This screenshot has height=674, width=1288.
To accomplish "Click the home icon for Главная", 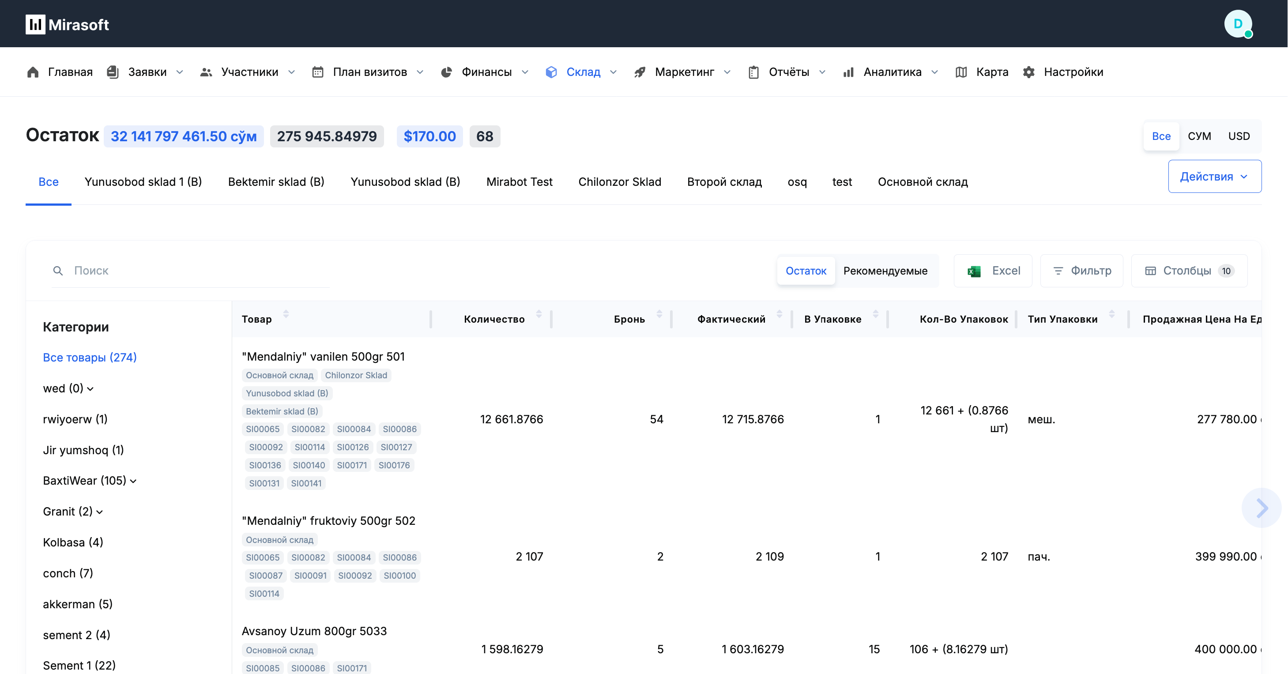I will 33,72.
